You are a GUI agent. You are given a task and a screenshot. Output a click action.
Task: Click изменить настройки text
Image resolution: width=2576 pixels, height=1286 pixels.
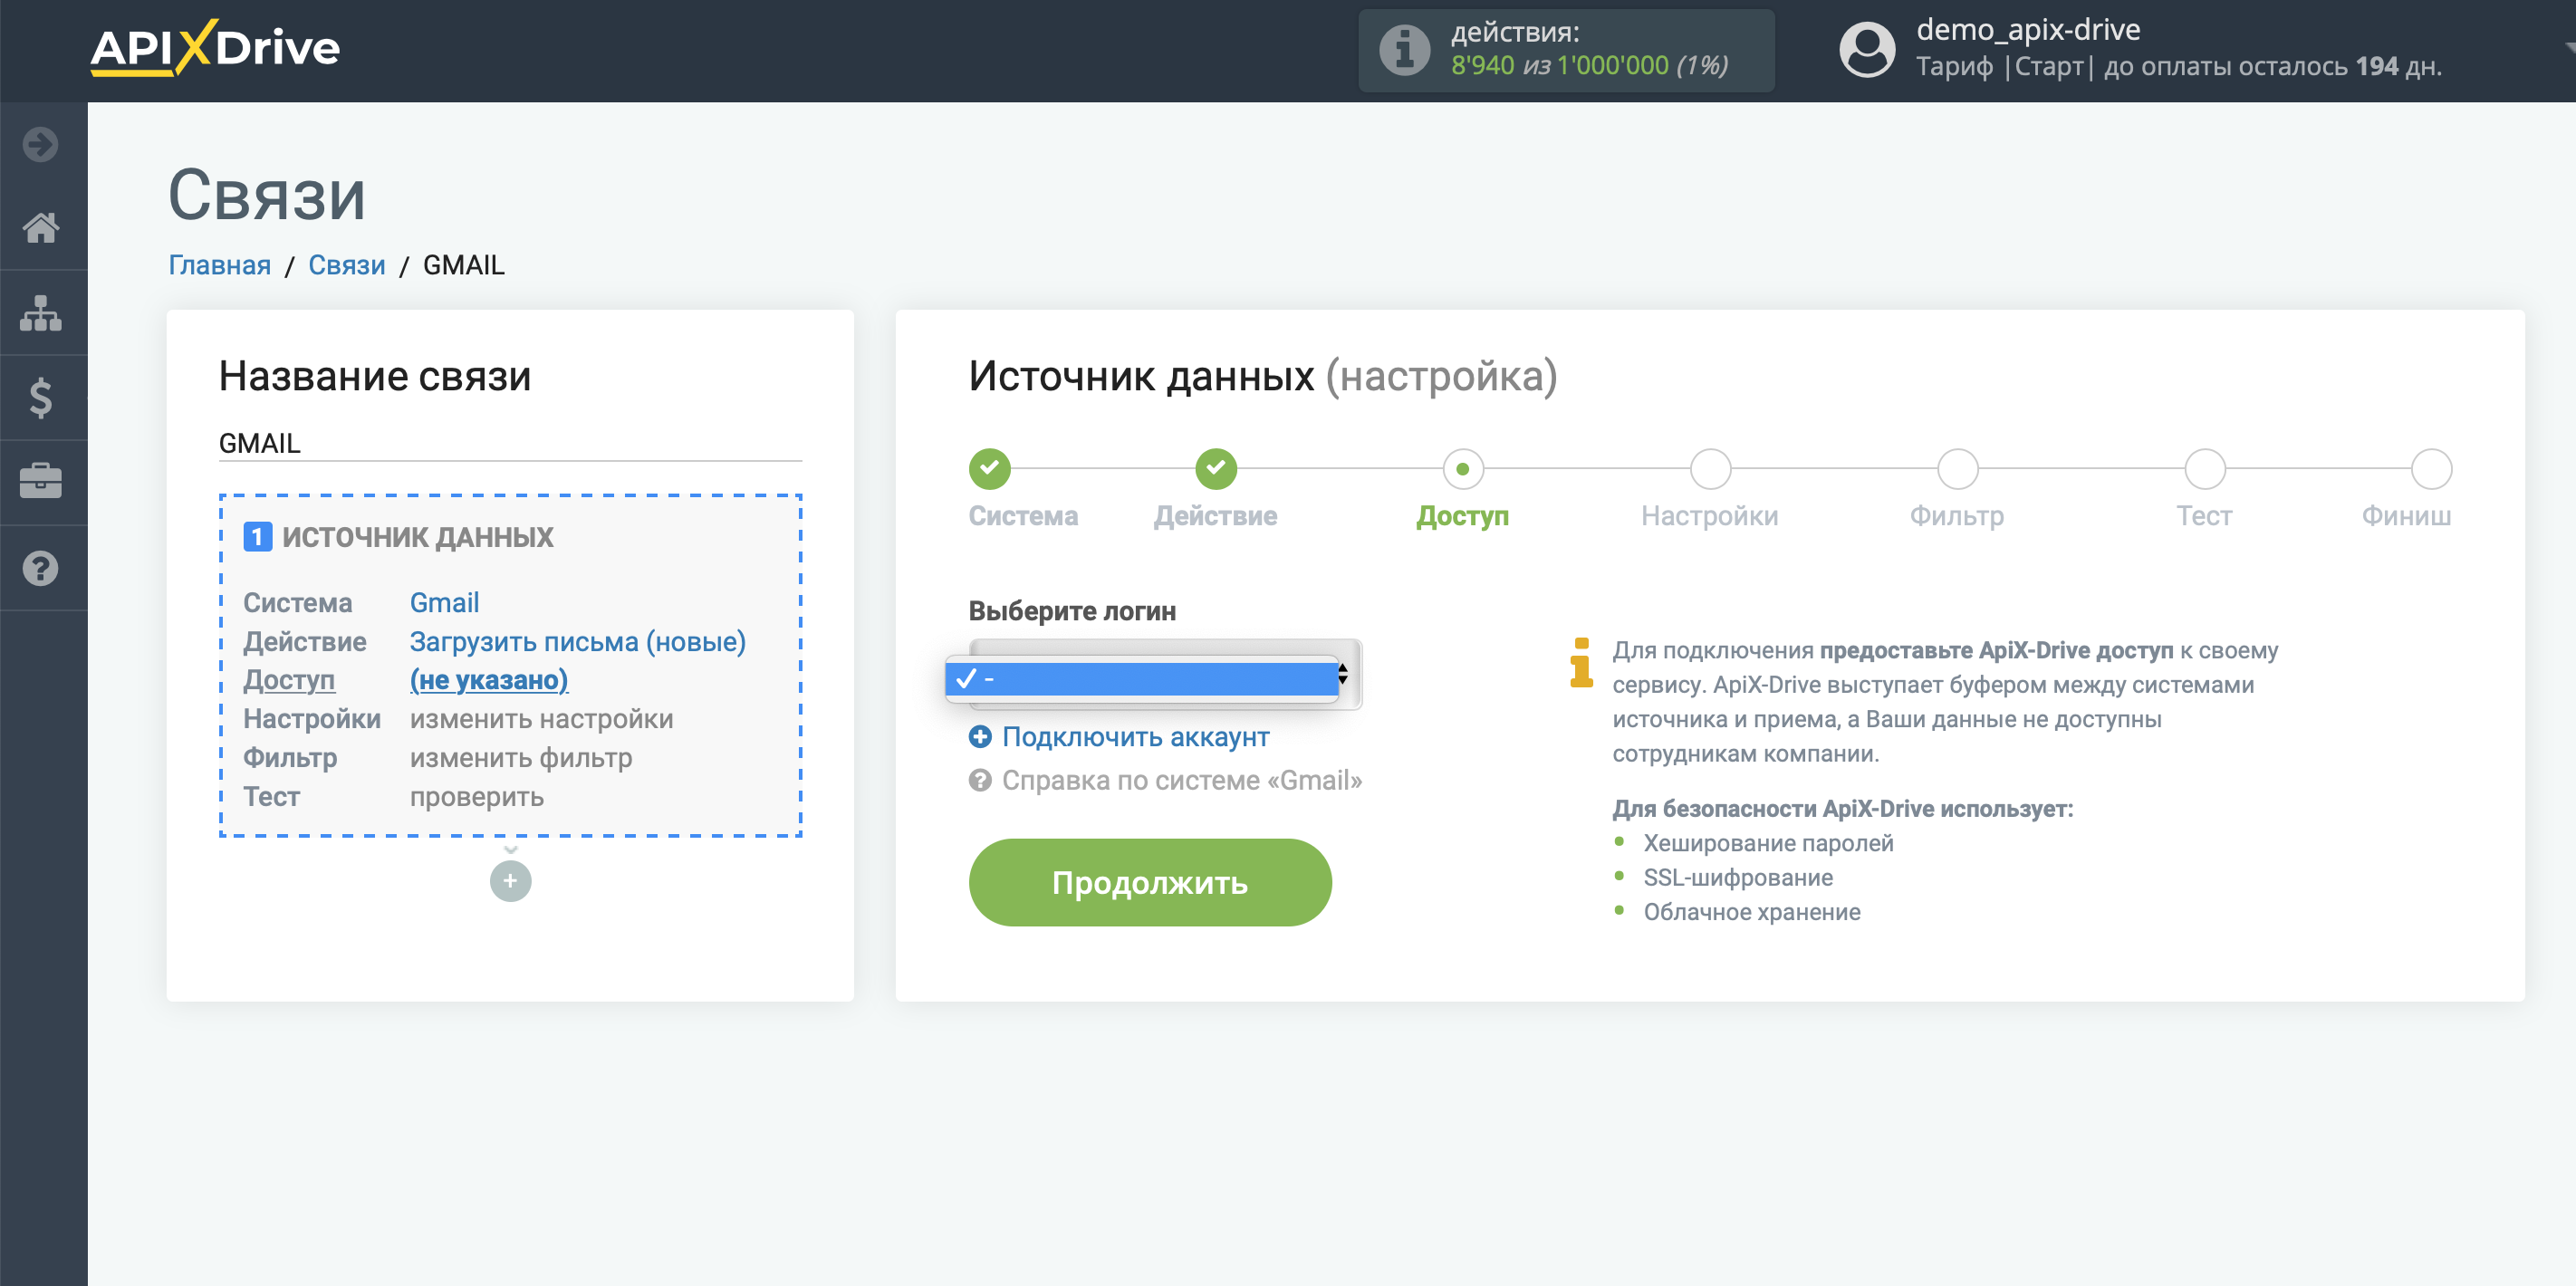[x=541, y=719]
